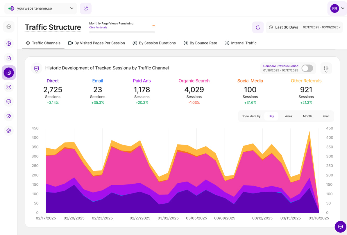Expand the sidebar with the arrow icon
The image size is (347, 235).
click(x=9, y=27)
